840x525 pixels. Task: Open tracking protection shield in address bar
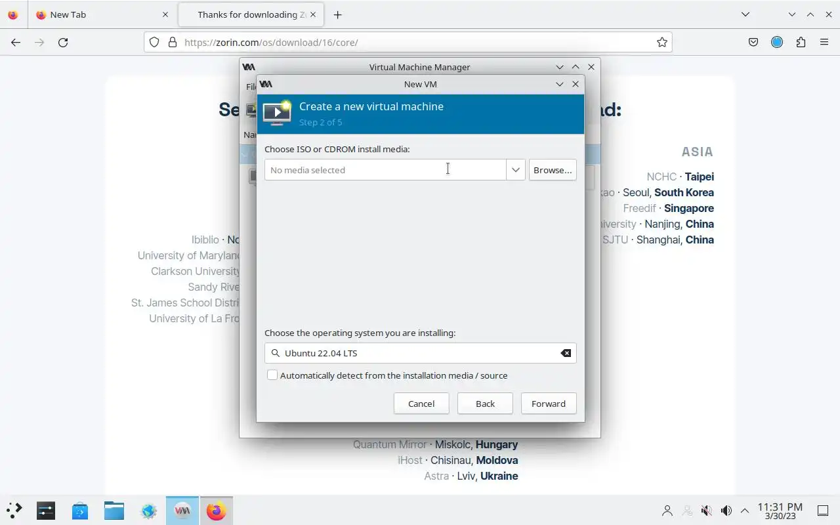(x=154, y=42)
